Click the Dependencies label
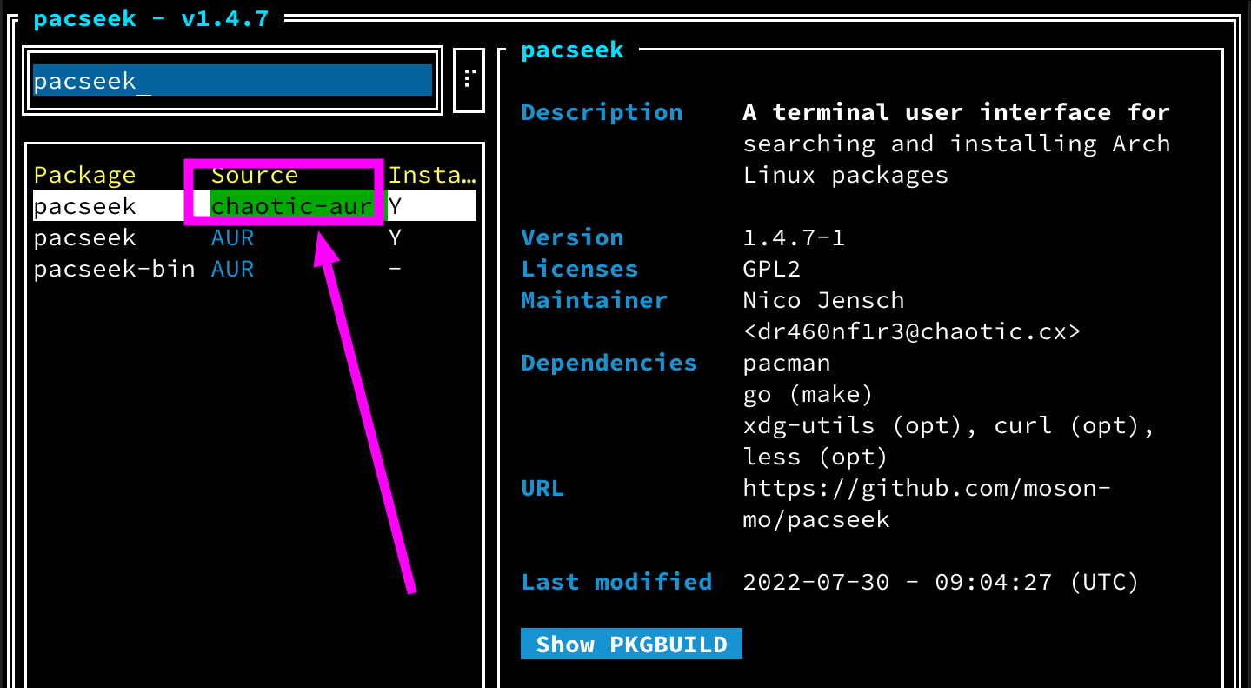The height and width of the screenshot is (688, 1251). pyautogui.click(x=609, y=363)
